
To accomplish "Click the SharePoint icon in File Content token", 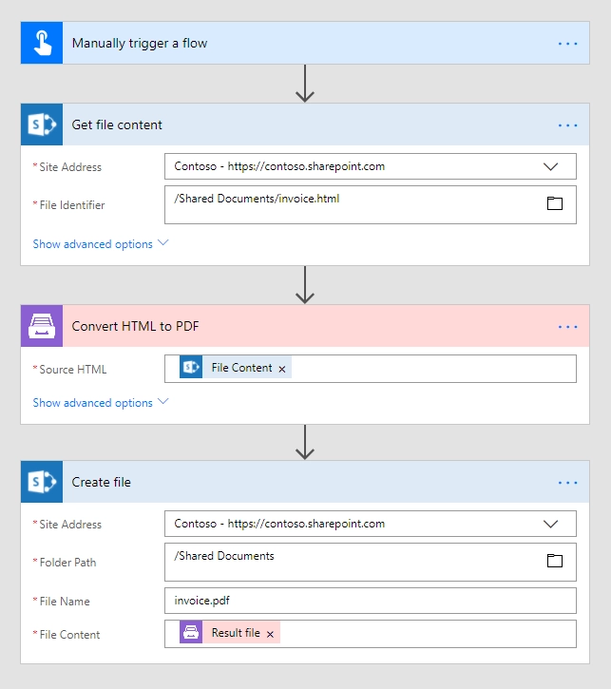I will 191,367.
